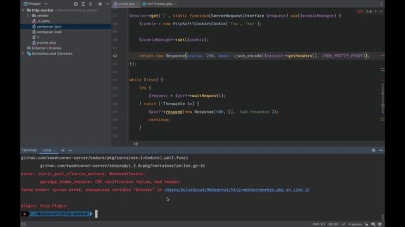The image size is (405, 227).
Task: Collapse the http-worker root folder
Action: (23, 10)
